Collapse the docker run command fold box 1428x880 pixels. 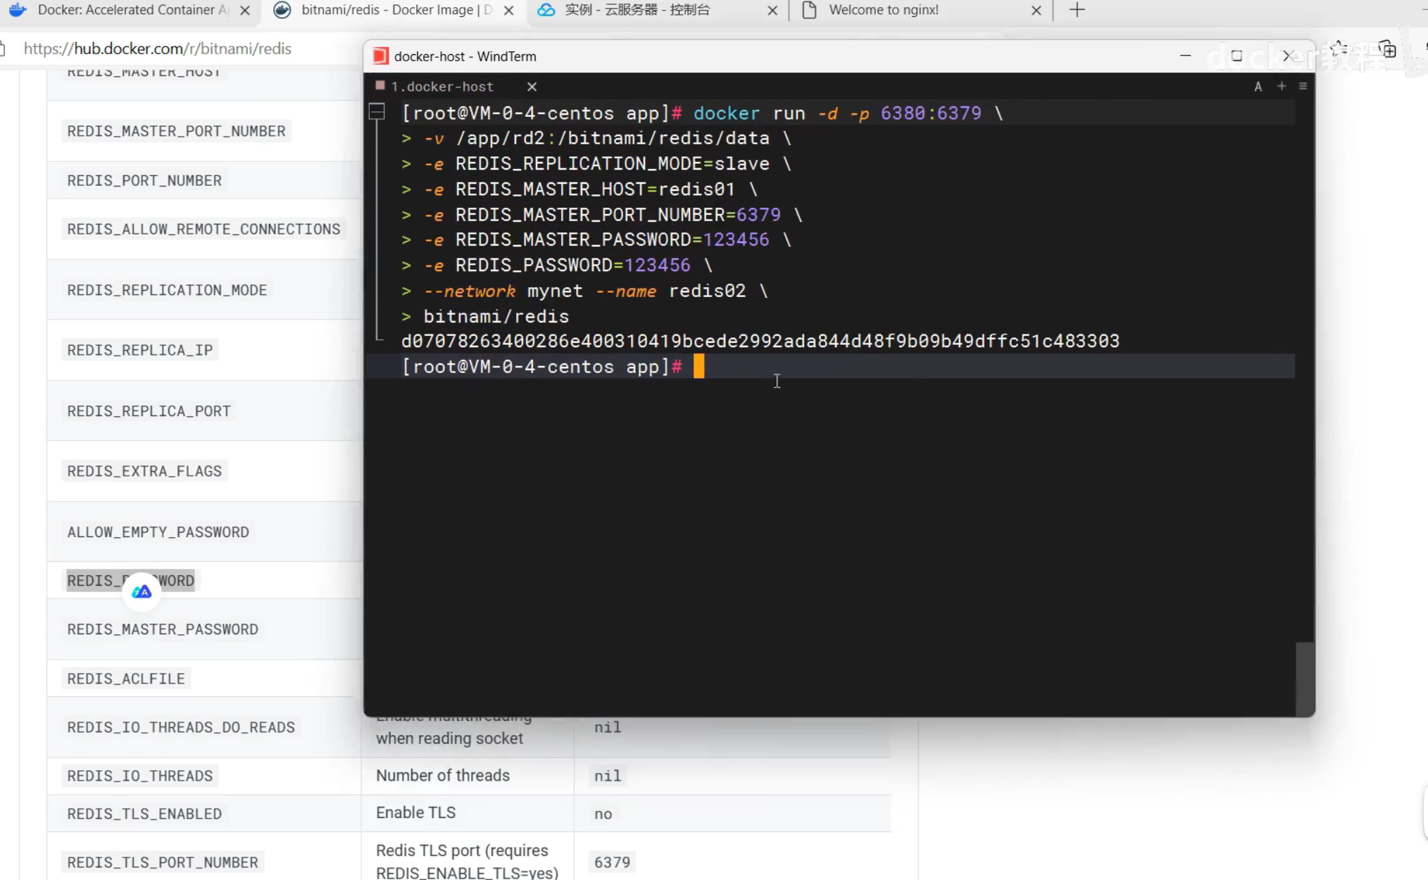pyautogui.click(x=377, y=112)
